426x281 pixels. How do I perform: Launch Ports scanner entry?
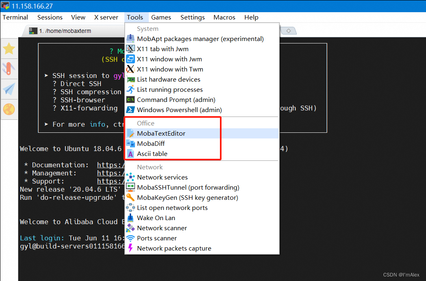202,238
